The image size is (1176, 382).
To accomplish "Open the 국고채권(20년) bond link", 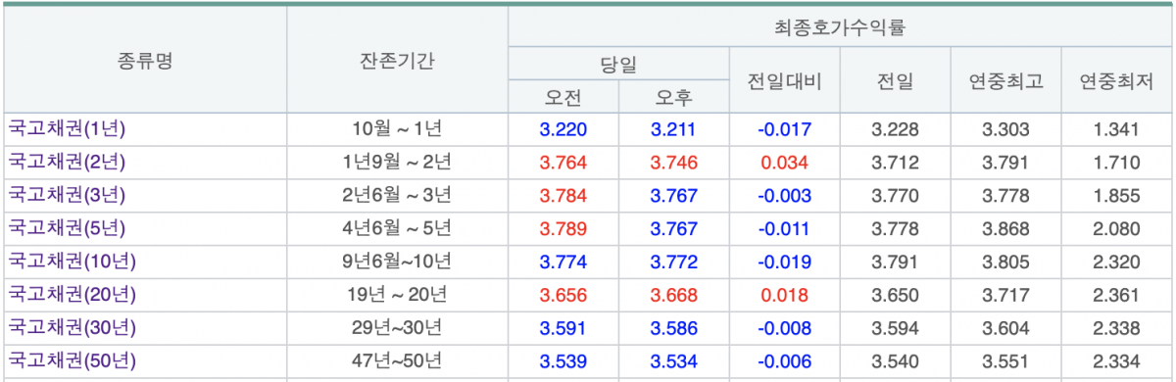I will click(x=73, y=294).
